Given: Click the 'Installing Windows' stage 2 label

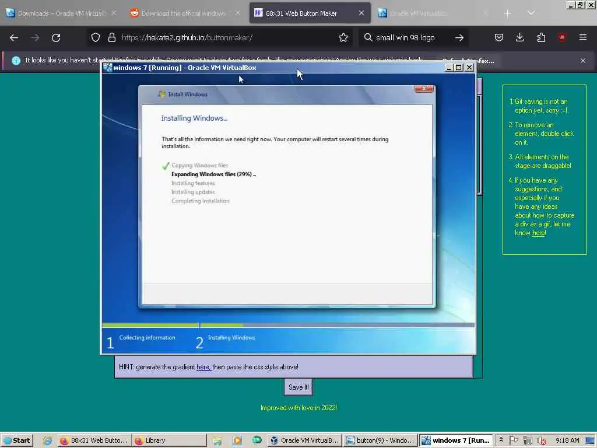Looking at the screenshot, I should pos(231,338).
